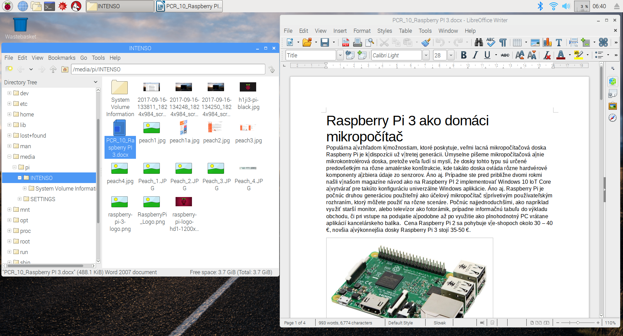Open the sidebar Navigator compass icon
Screen dimensions: 623x336
tap(613, 118)
